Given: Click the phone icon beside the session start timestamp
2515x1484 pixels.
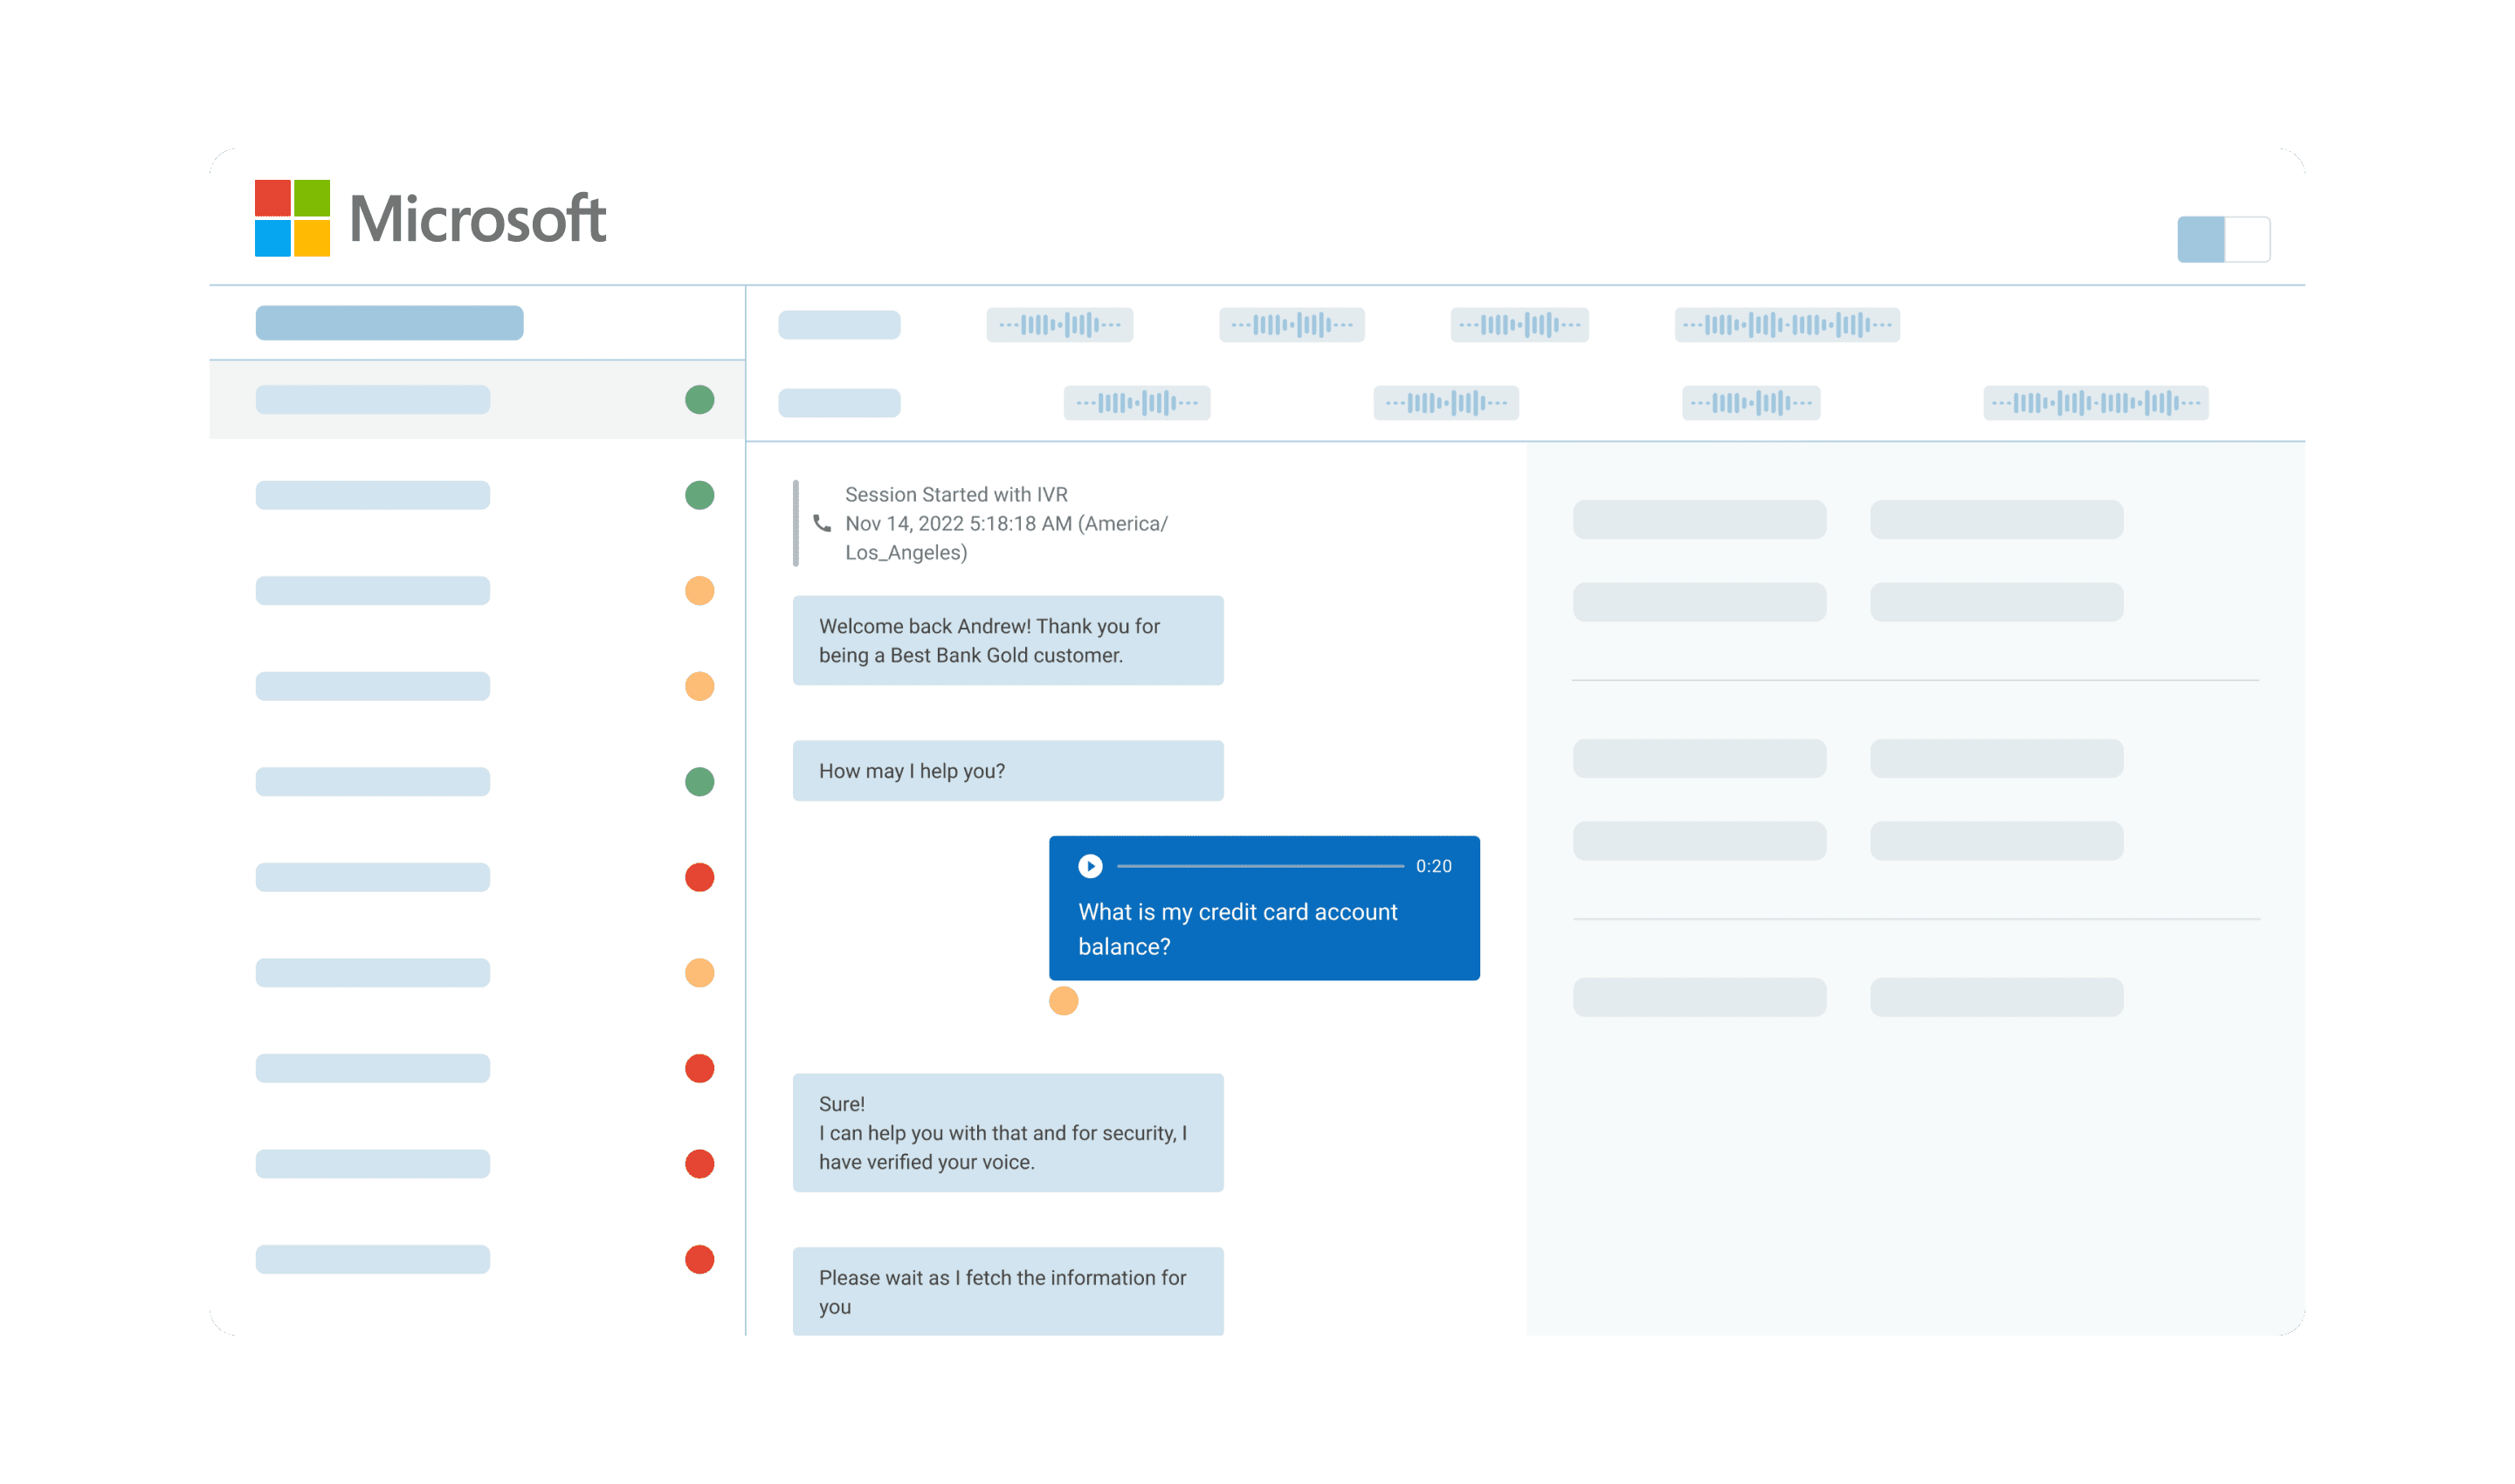Looking at the screenshot, I should [x=822, y=523].
